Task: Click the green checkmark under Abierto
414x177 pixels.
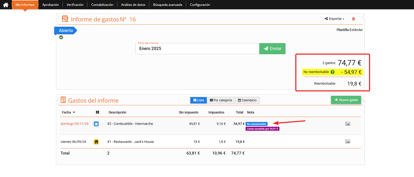Action: coord(61,37)
